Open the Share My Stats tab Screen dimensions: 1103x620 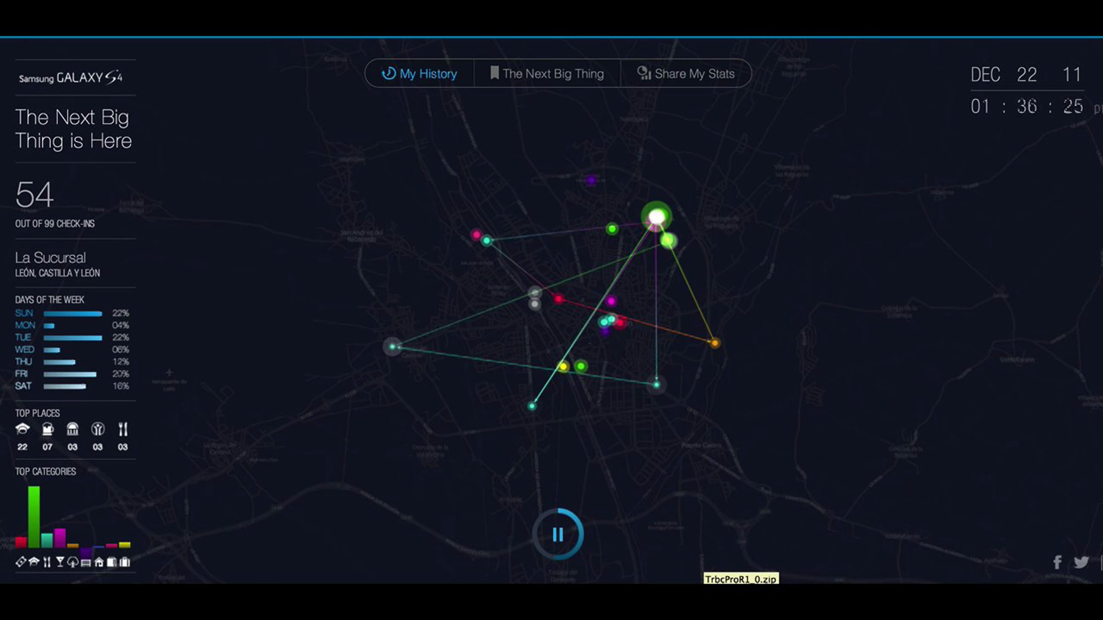pyautogui.click(x=686, y=73)
